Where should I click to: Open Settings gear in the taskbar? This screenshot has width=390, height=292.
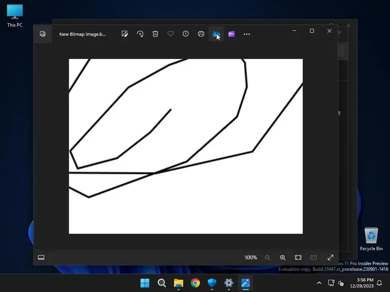[x=229, y=283]
